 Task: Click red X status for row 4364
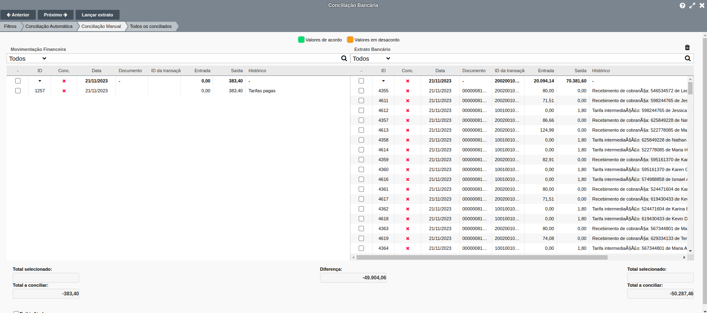(408, 248)
